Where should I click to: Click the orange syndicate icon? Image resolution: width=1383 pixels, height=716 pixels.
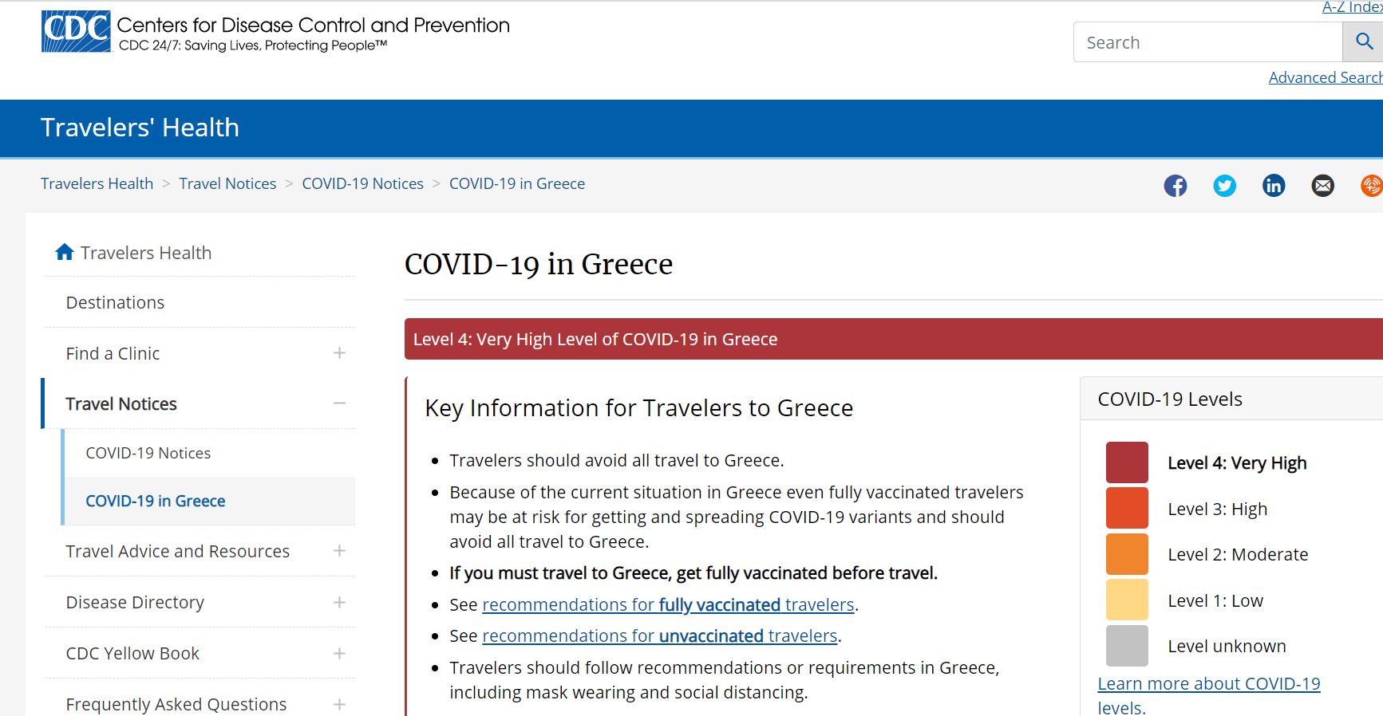tap(1370, 186)
